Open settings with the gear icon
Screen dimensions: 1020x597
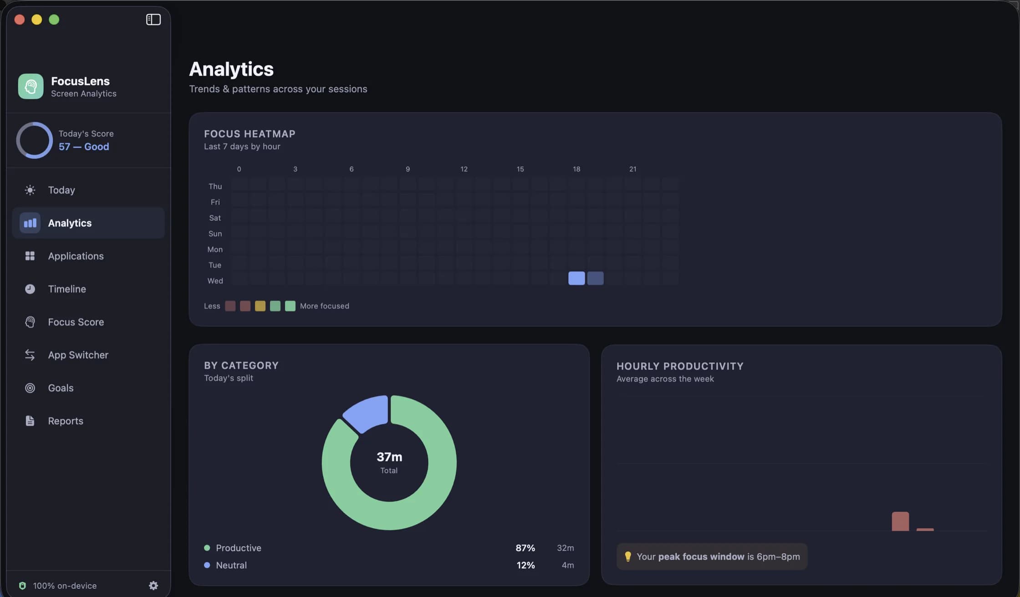(153, 586)
